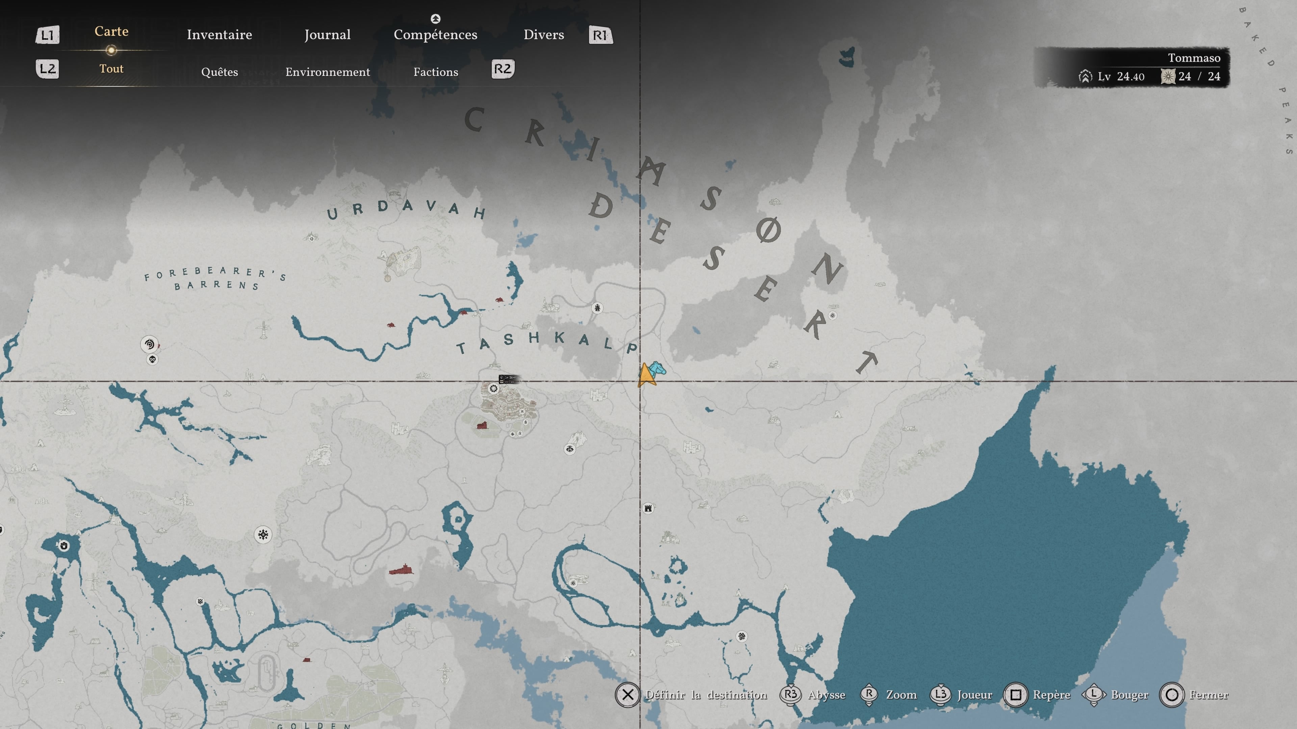Screen dimensions: 1297x729
Task: Click the R1 next-tab button
Action: [601, 35]
